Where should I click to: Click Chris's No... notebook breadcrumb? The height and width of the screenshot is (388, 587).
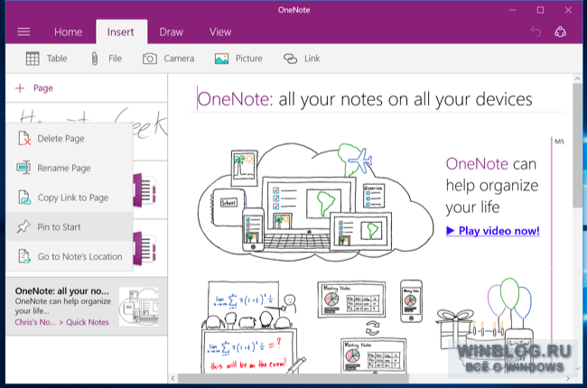[35, 322]
